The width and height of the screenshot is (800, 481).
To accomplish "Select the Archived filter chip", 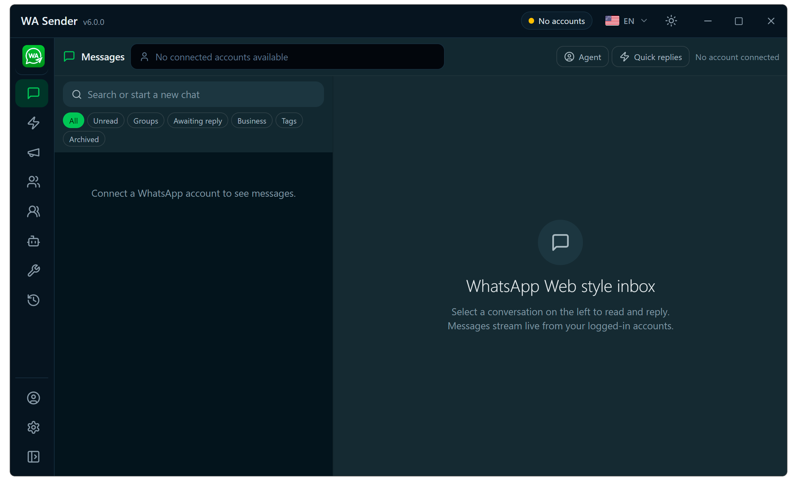I will point(84,139).
